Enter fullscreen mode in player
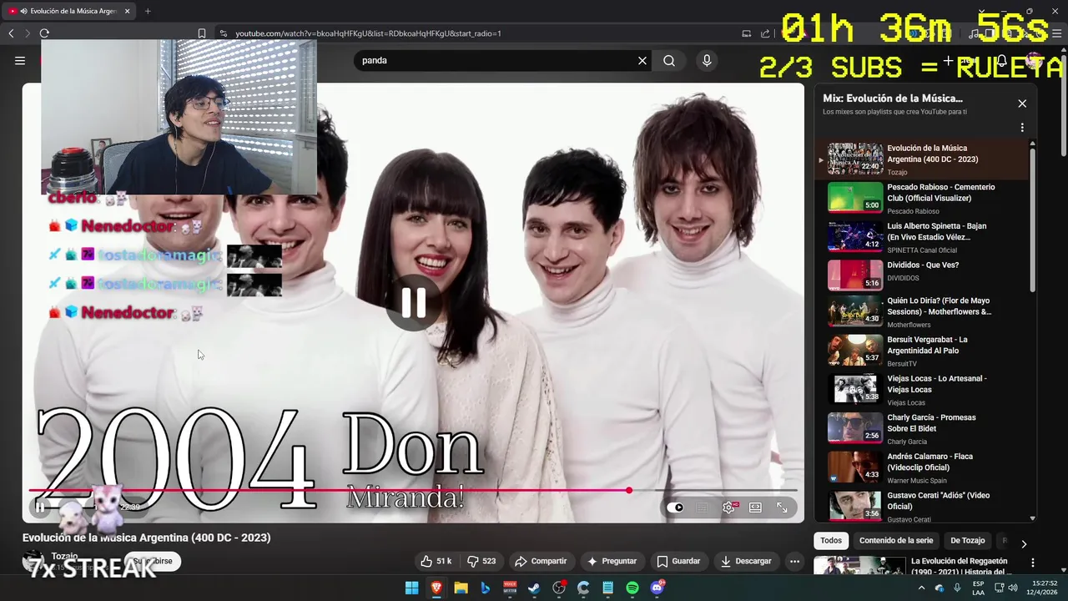 (x=782, y=508)
